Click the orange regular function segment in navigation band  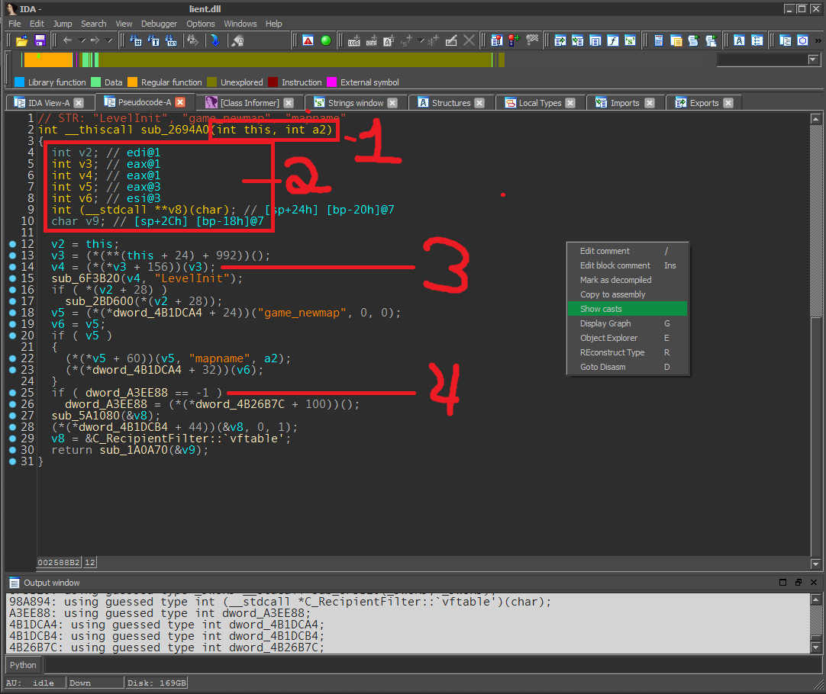(48, 60)
